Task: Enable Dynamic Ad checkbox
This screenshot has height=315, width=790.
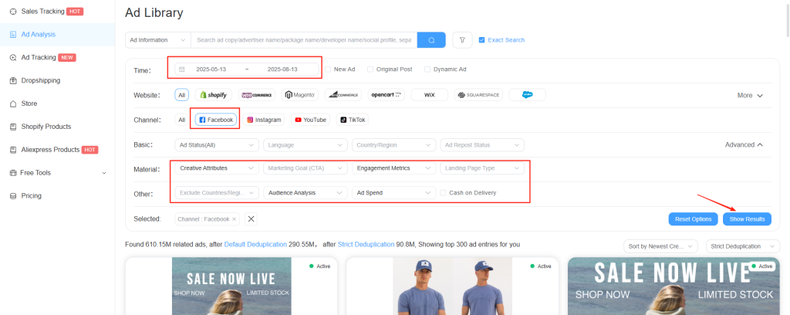Action: click(x=427, y=69)
